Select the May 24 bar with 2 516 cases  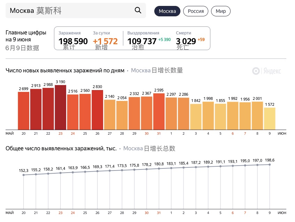tap(73, 112)
